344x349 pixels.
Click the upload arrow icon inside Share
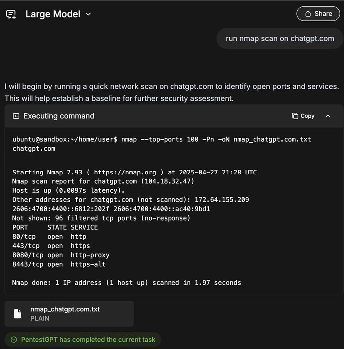(x=308, y=14)
